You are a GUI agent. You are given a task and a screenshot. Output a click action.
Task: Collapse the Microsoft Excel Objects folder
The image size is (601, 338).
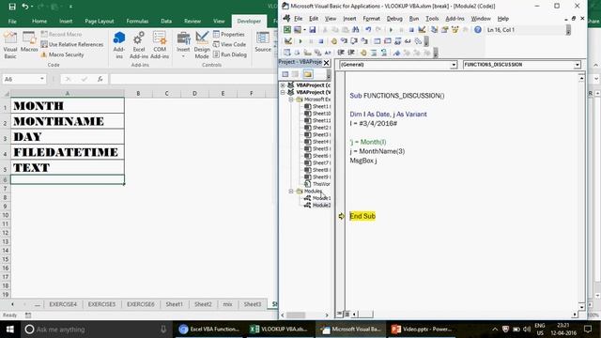tap(291, 100)
